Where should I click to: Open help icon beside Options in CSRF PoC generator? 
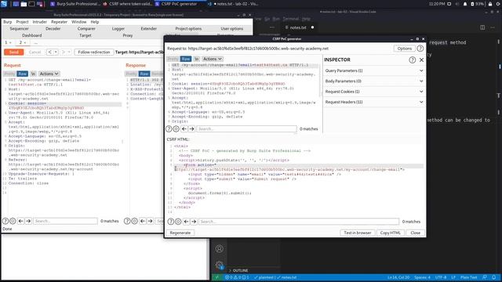(x=420, y=49)
